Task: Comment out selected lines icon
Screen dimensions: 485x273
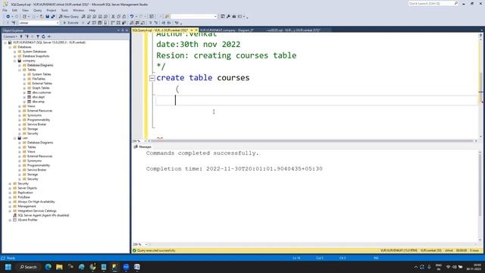Action: [151, 23]
